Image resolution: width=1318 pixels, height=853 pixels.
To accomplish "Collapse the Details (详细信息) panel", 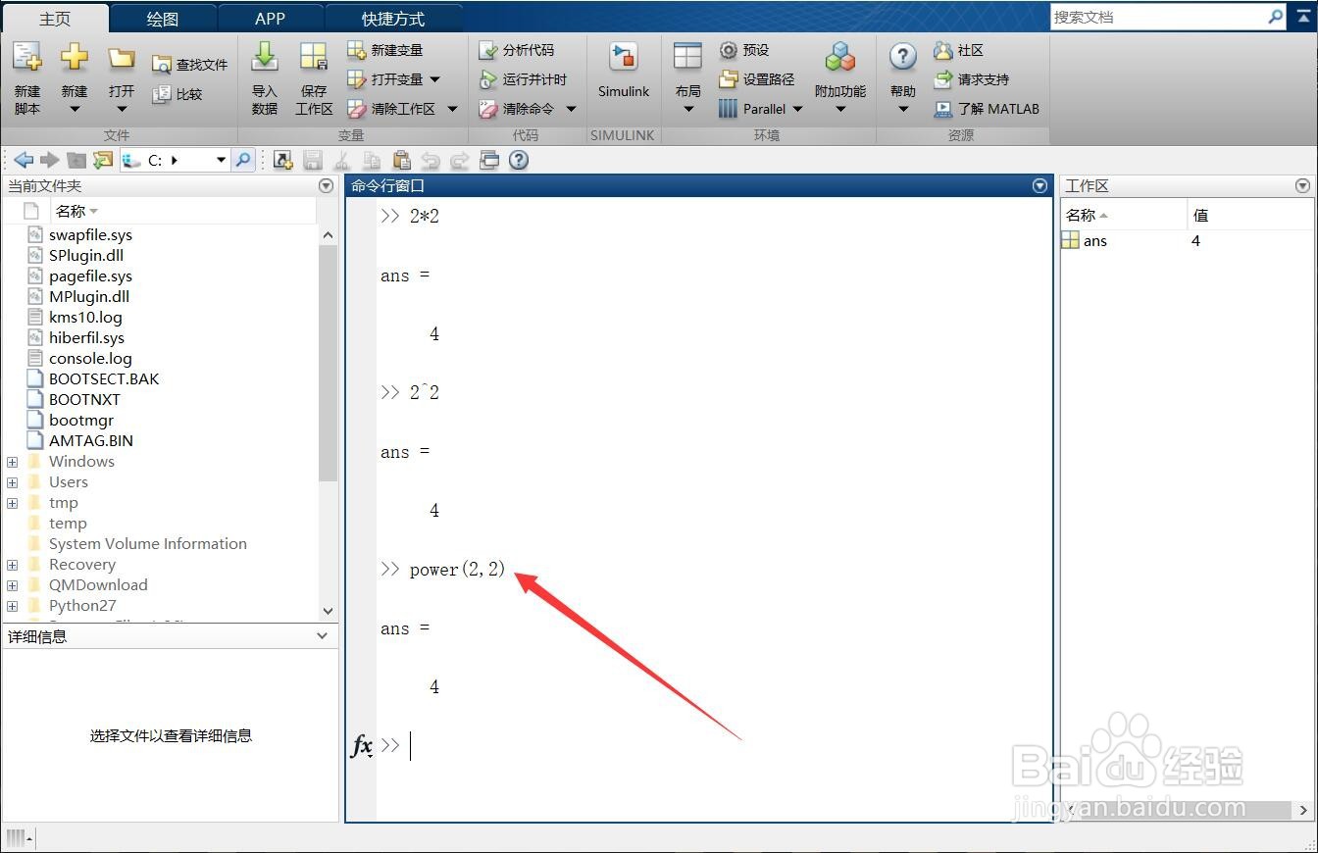I will tap(322, 636).
